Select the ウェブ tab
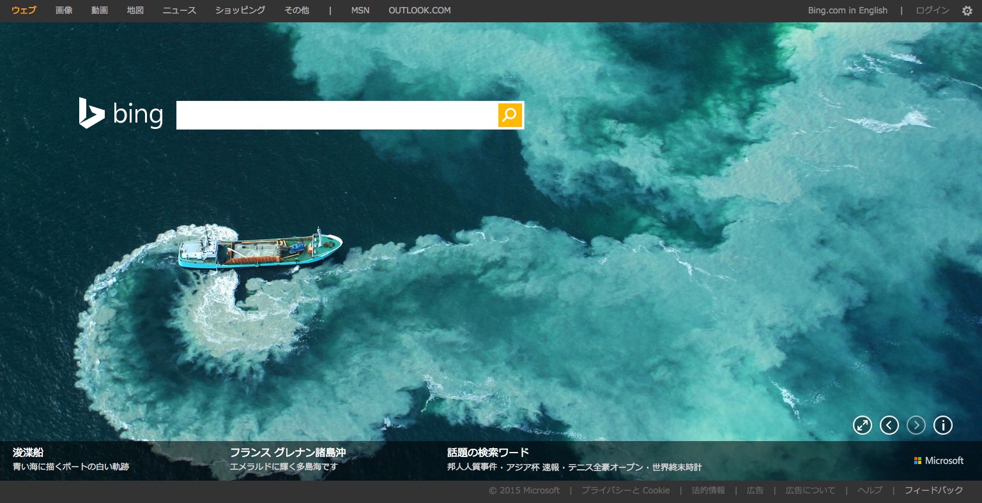This screenshot has width=982, height=503. 24,10
